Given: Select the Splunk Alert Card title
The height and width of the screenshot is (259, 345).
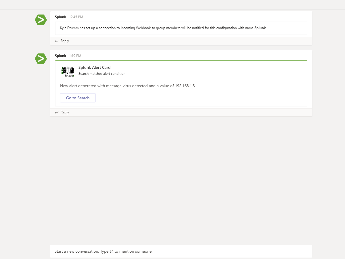Looking at the screenshot, I should pos(94,67).
